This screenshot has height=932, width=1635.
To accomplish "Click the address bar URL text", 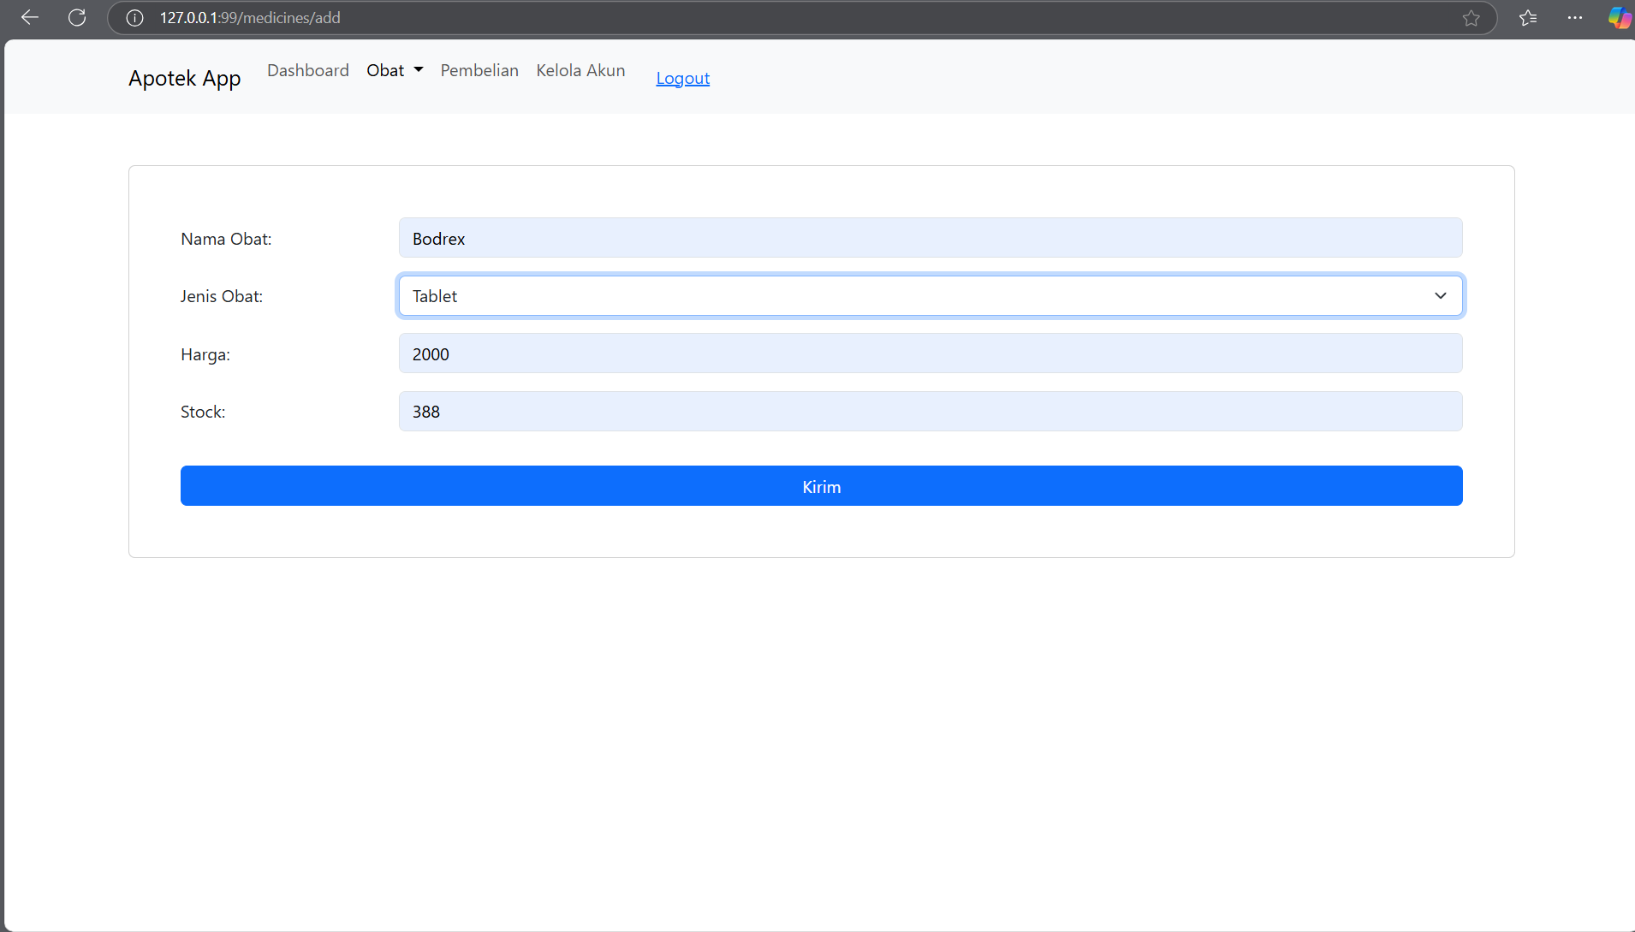I will (250, 18).
